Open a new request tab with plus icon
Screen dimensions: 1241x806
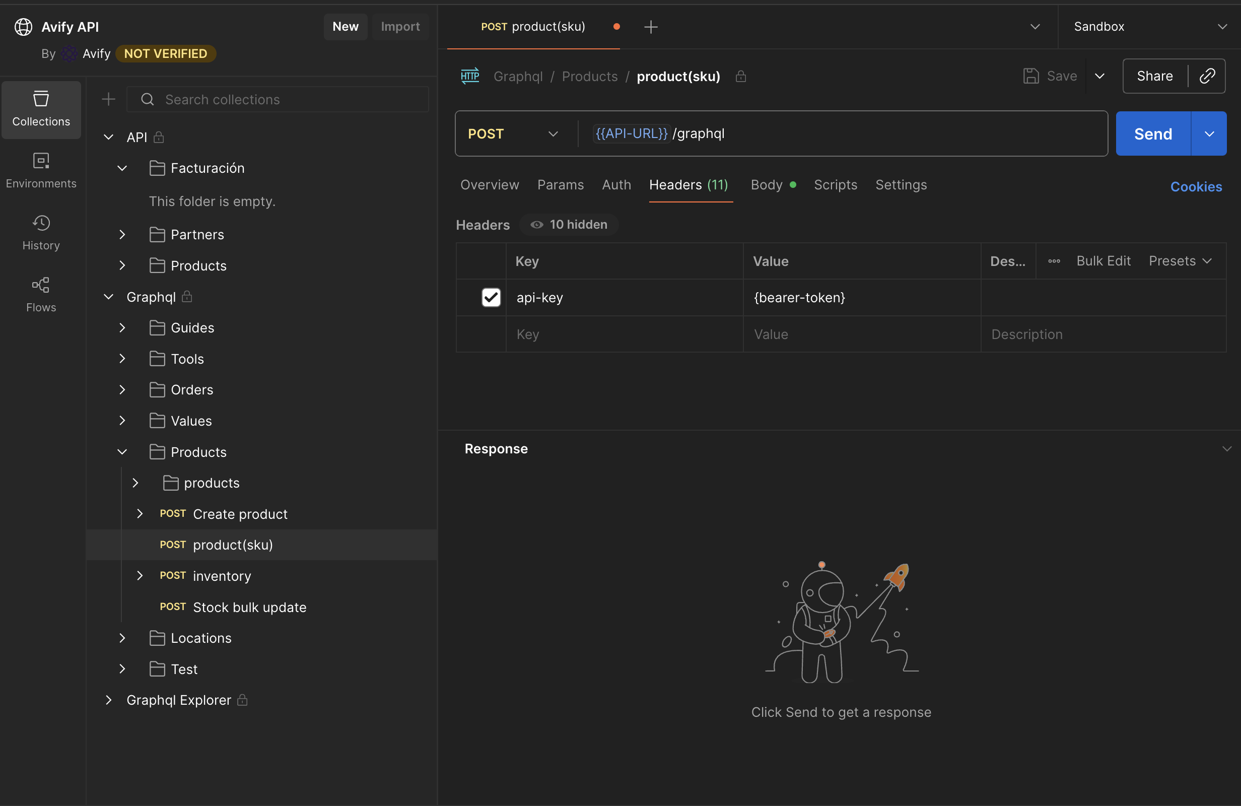(650, 27)
